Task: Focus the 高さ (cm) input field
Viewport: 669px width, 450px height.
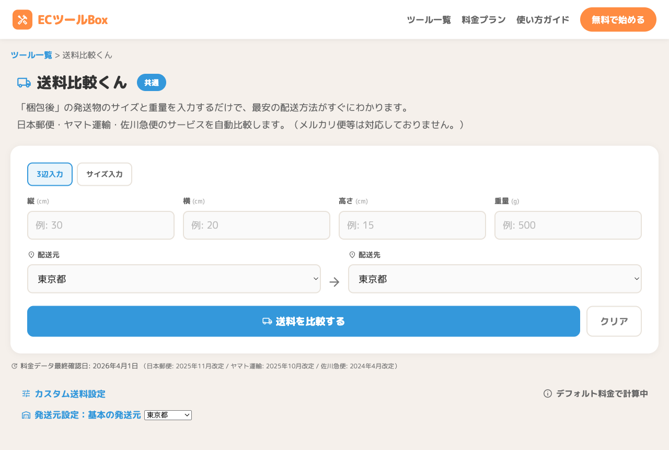Action: pyautogui.click(x=412, y=226)
